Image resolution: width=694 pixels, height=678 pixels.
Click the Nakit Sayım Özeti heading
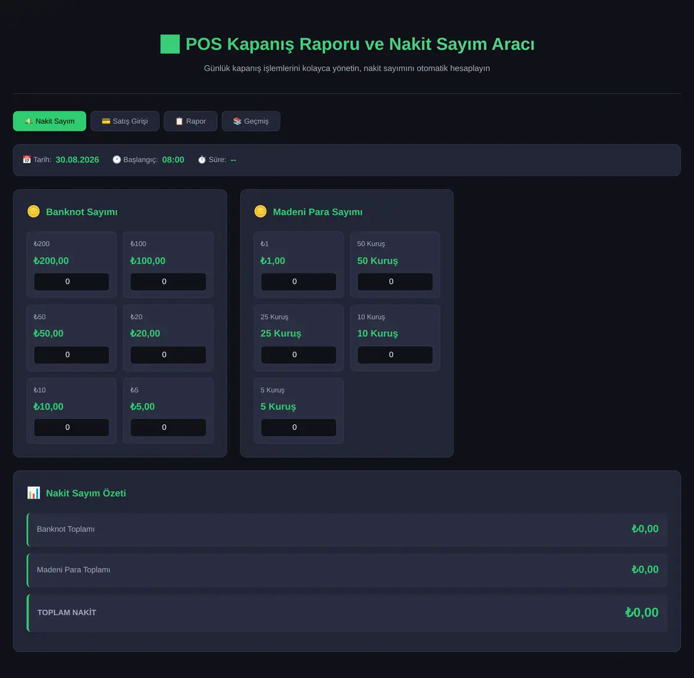click(86, 493)
